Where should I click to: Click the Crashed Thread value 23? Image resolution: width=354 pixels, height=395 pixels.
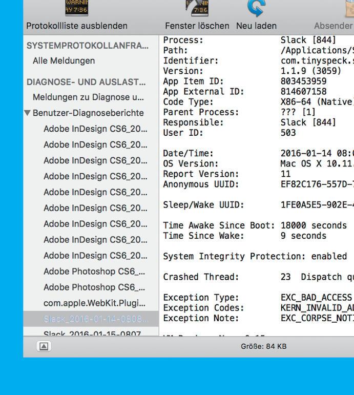pos(286,277)
